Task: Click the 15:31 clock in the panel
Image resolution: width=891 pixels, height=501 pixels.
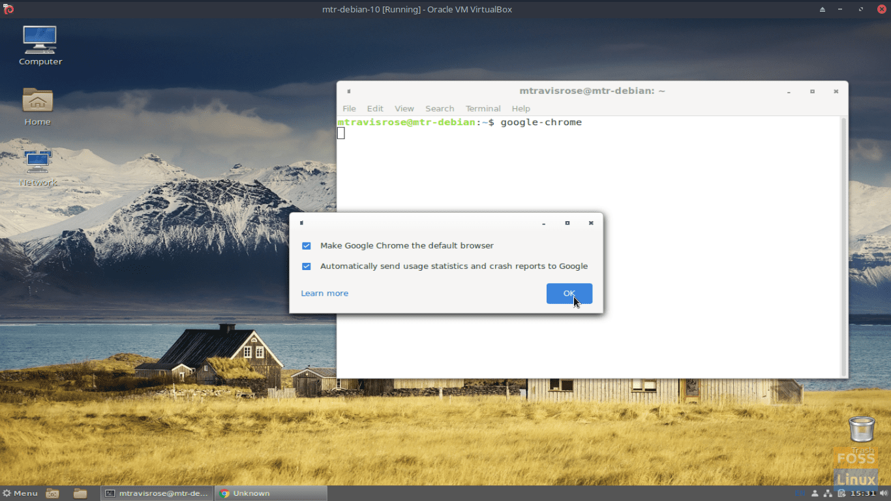Action: 863,493
